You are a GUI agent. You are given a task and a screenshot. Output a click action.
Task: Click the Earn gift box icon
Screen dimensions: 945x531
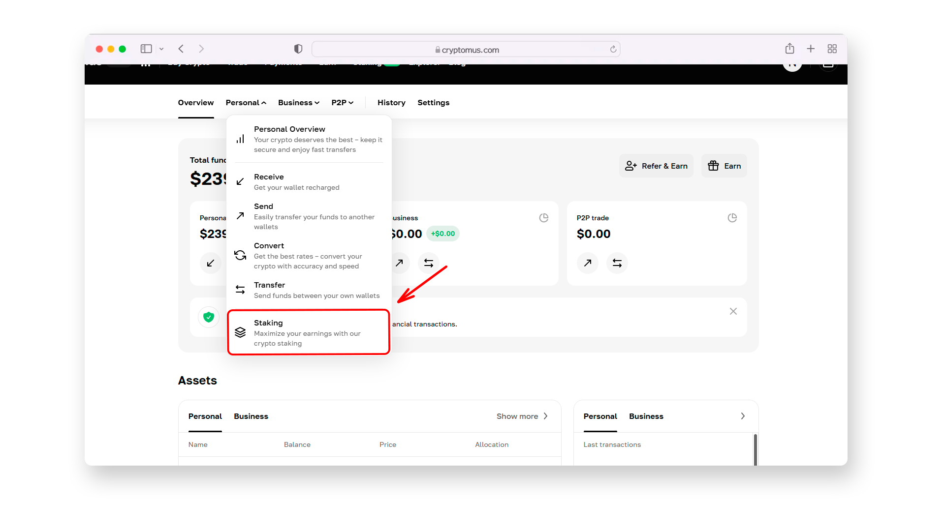coord(713,165)
